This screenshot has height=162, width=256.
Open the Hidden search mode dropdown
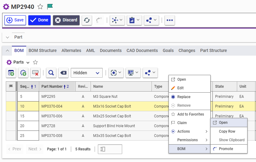pos(87,73)
